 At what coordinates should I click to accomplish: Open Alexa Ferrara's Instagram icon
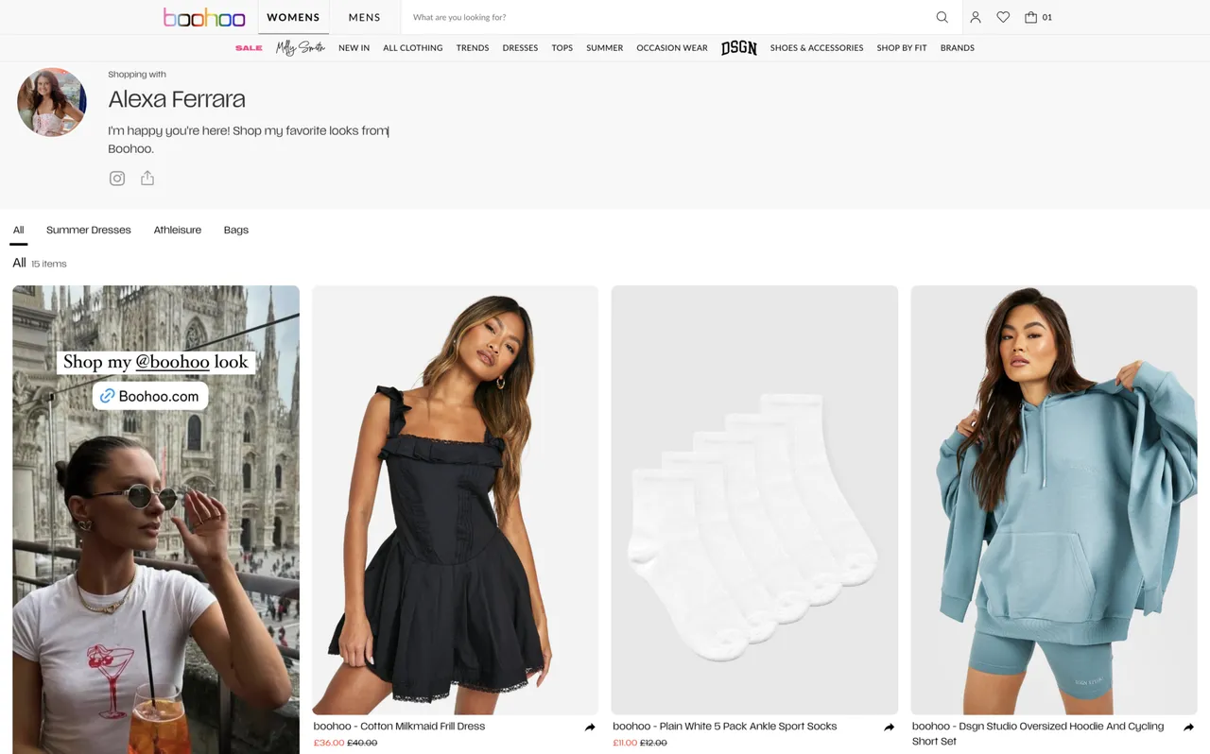point(117,179)
